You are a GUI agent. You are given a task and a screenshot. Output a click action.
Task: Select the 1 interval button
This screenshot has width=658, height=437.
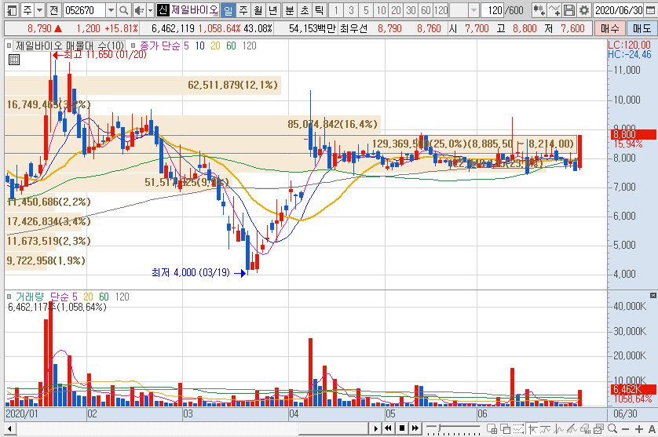pyautogui.click(x=336, y=10)
